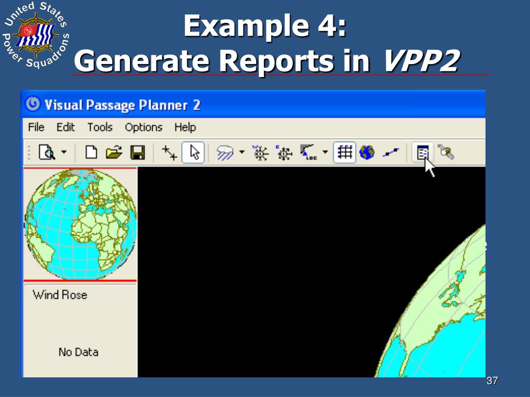
Task: Open the Edit menu
Action: (x=66, y=127)
